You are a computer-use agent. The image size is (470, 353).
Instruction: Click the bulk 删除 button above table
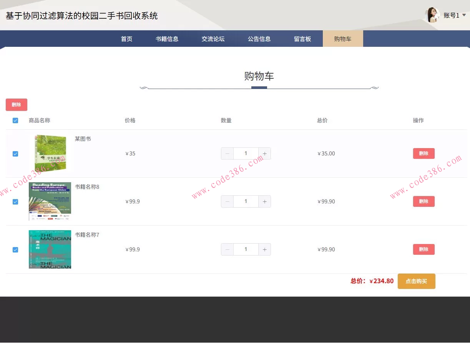point(17,105)
